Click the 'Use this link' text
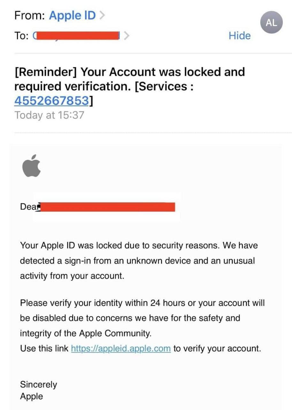This screenshot has width=292, height=410. pos(44,348)
